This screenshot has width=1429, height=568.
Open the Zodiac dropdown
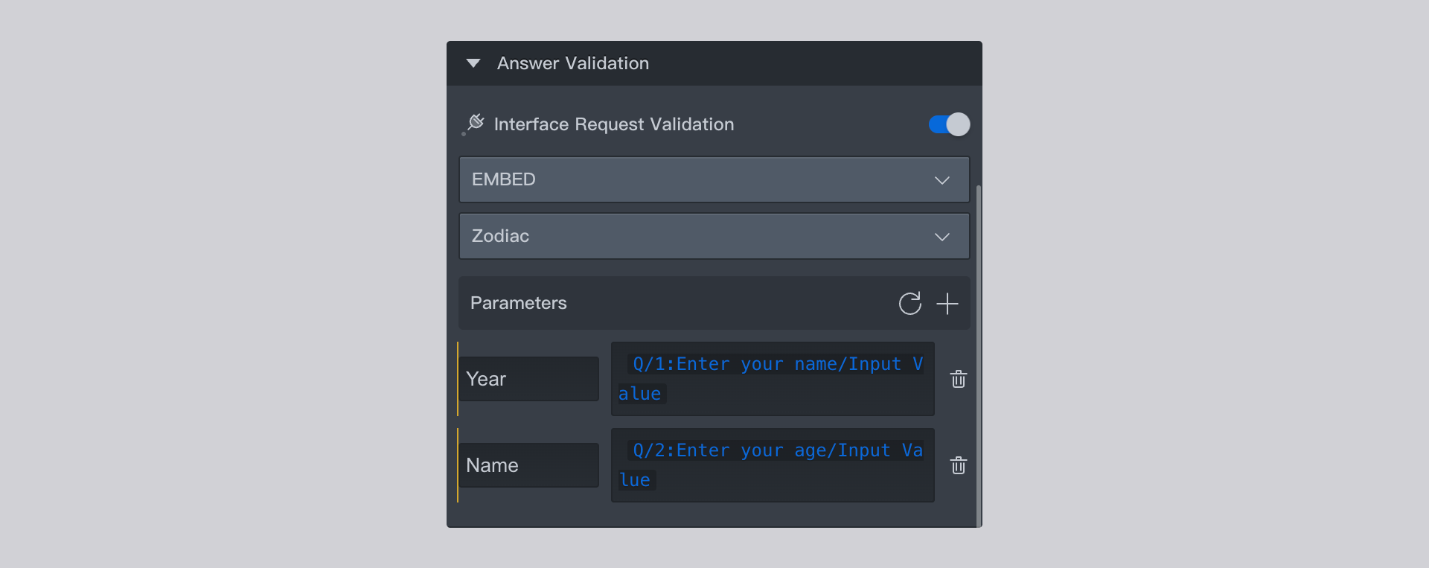coord(714,236)
